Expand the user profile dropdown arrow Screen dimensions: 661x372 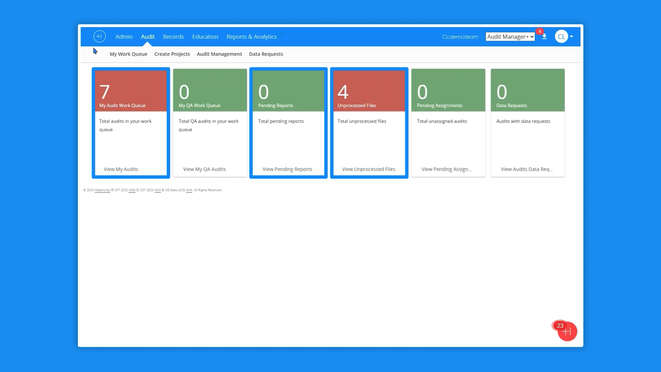pos(572,37)
